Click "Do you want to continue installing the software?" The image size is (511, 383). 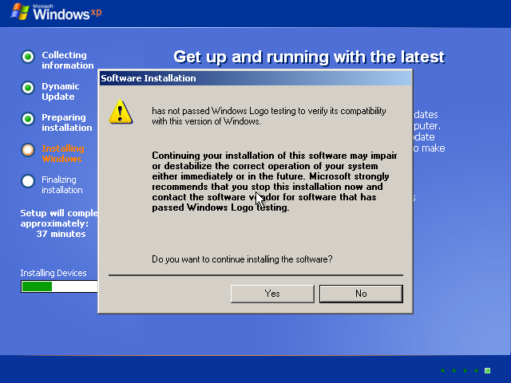tap(242, 259)
